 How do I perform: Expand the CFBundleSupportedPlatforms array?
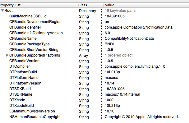pyautogui.click(x=7, y=55)
